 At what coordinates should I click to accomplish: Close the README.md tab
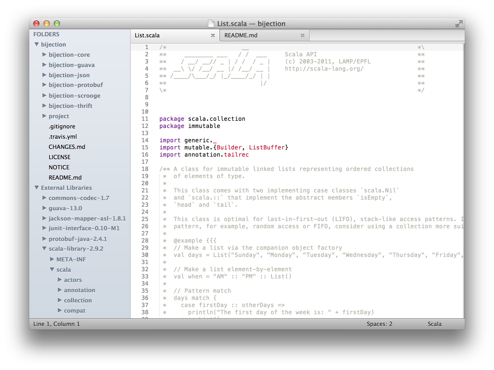[302, 36]
